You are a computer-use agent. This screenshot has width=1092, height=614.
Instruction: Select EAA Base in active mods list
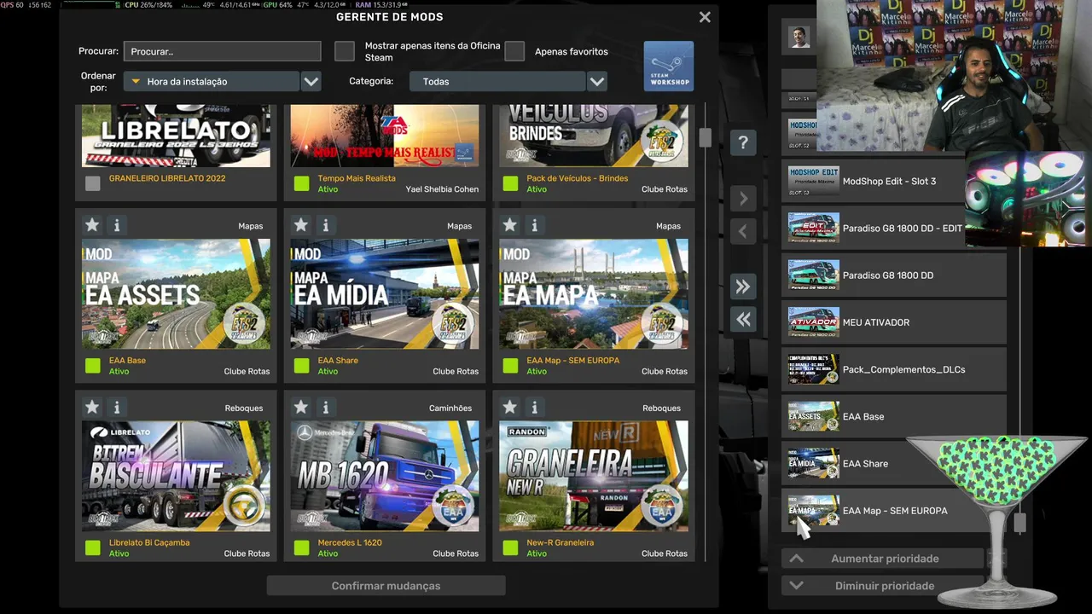[894, 416]
